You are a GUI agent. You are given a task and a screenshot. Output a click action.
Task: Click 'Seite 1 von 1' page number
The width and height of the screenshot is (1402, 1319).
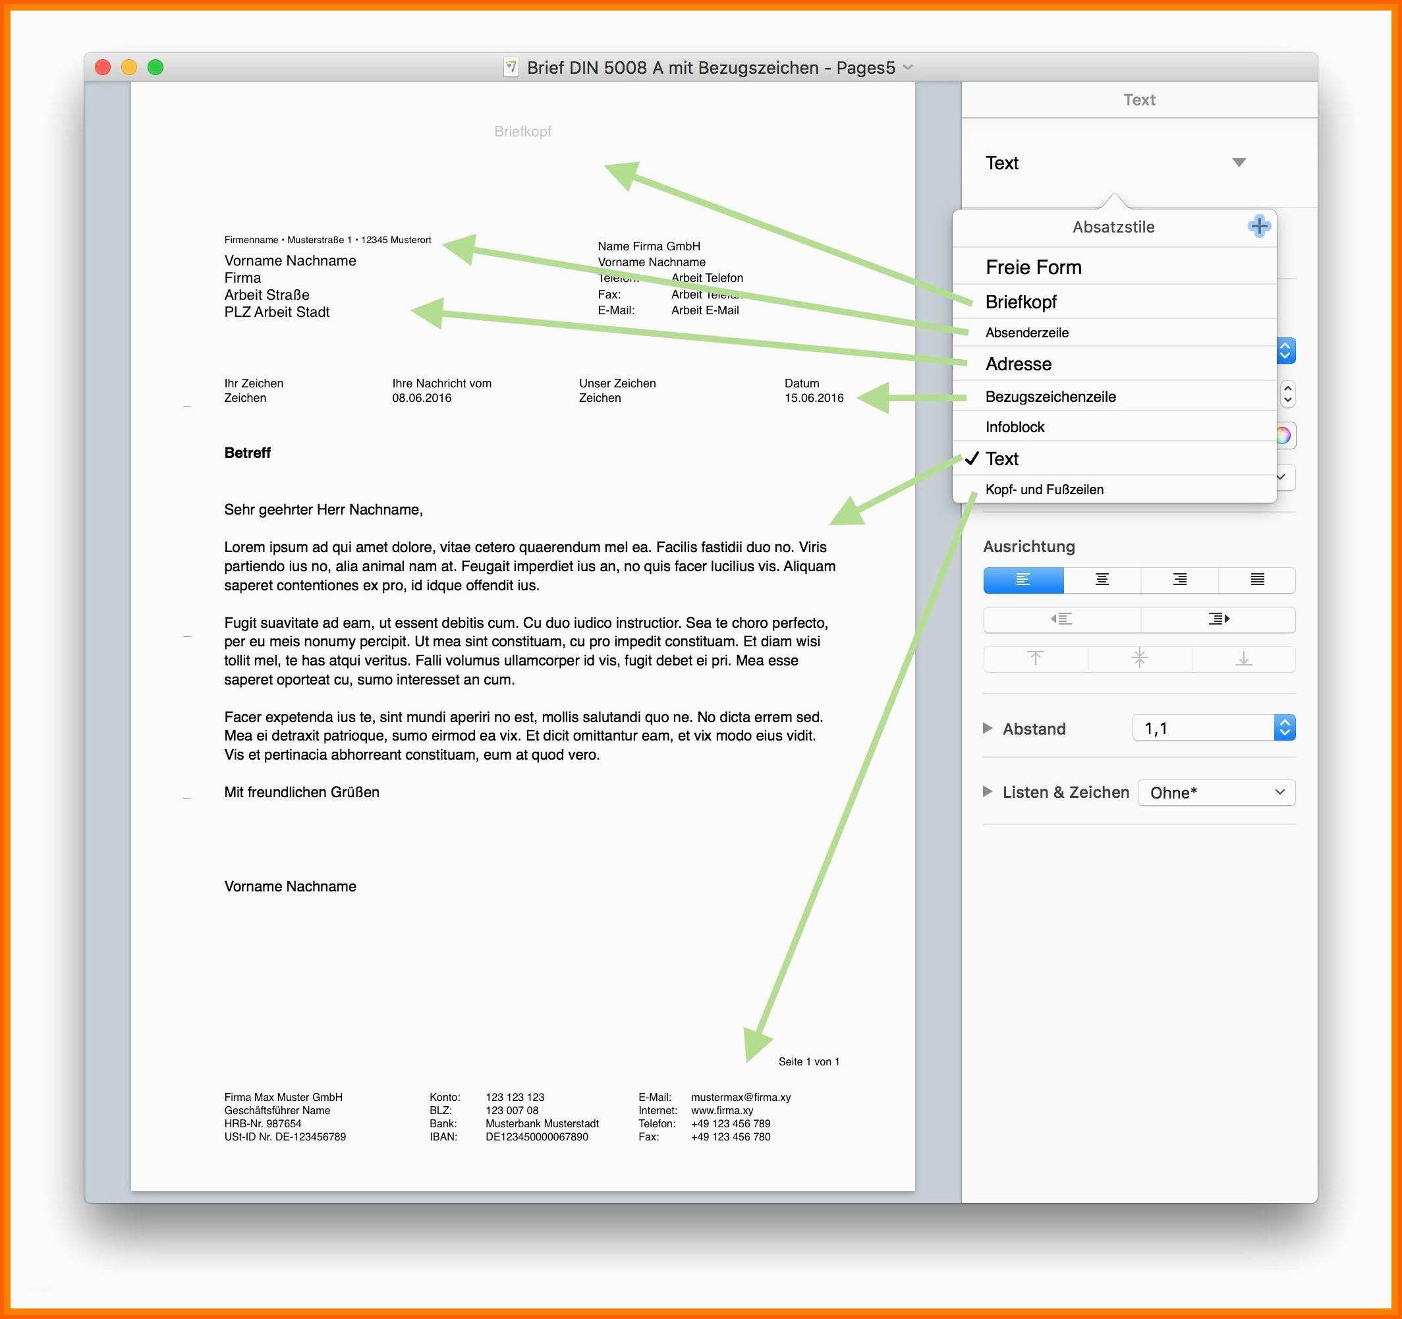click(809, 1061)
